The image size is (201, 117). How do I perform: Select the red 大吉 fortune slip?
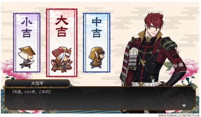(x=62, y=43)
